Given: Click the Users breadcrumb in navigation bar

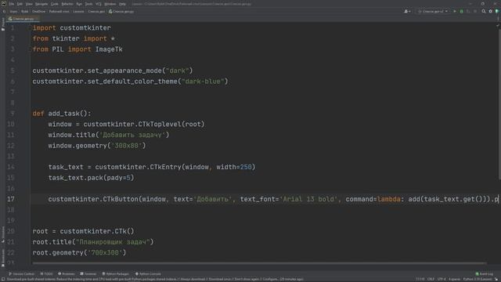Looking at the screenshot, I should 13,11.
